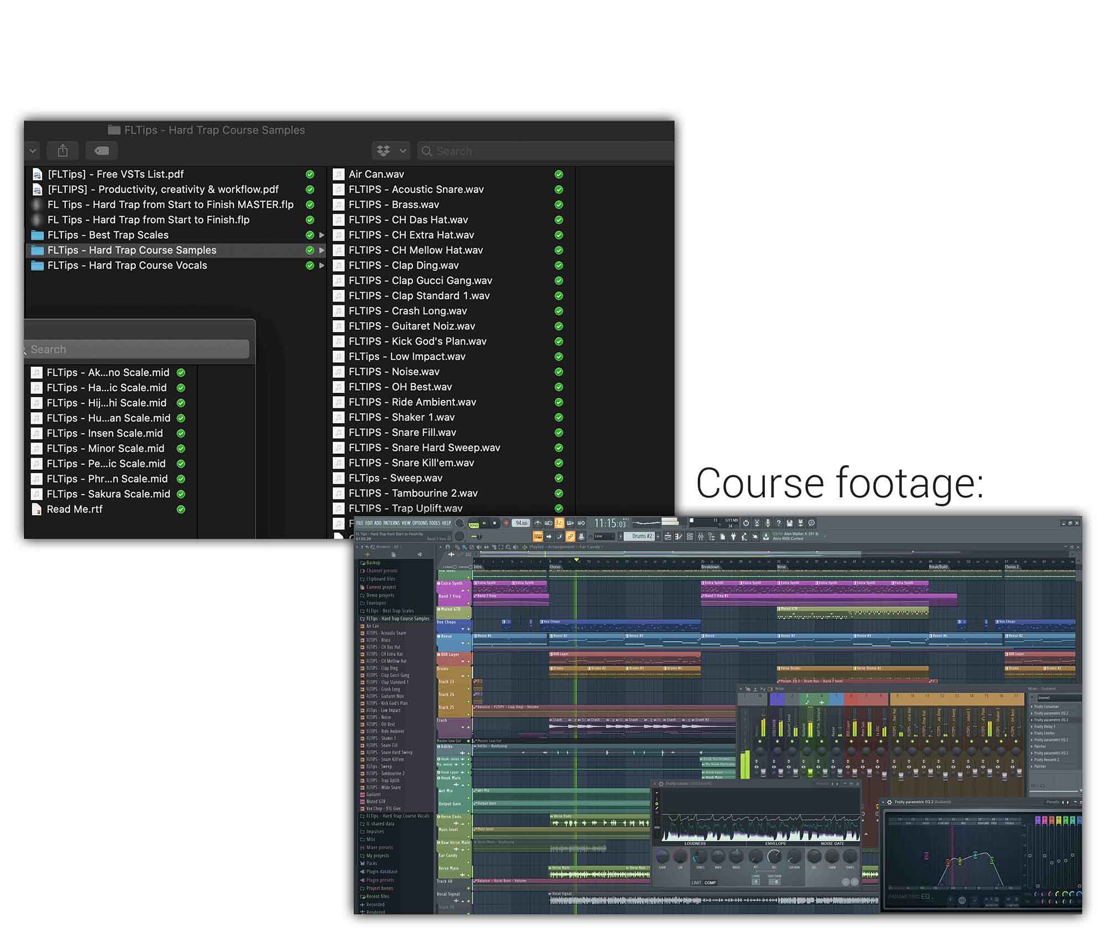Click the plugin plug icon
Screen dimensions: 1106x940
[x=733, y=537]
